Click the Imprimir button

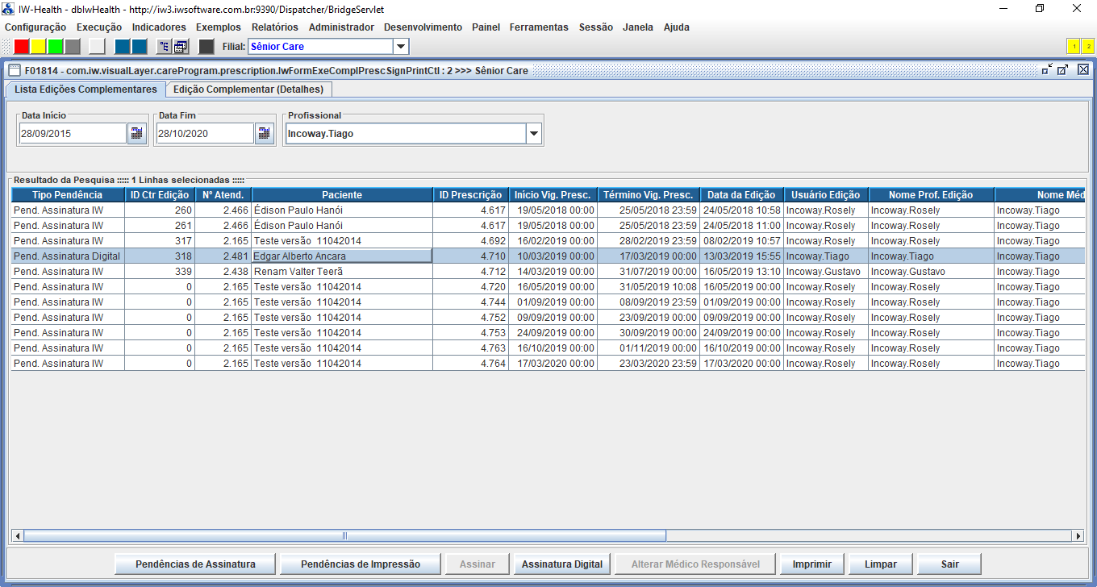pos(811,564)
